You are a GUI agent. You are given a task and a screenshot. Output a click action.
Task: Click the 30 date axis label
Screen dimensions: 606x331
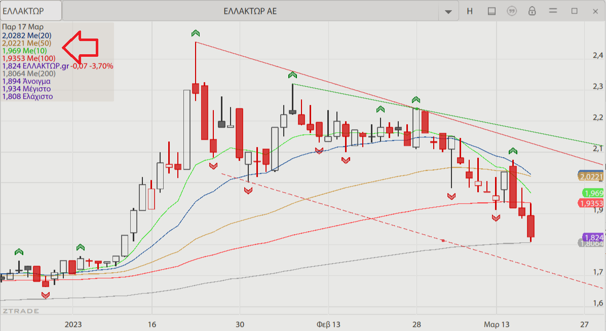point(240,324)
